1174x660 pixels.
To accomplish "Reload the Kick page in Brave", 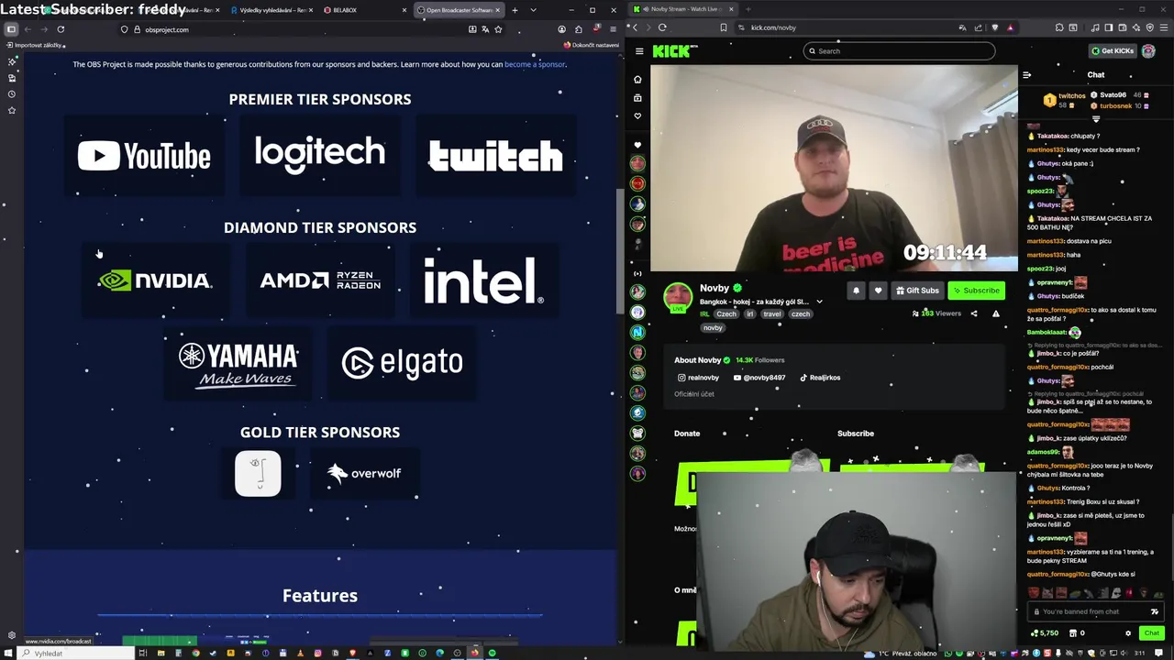I will 662,27.
